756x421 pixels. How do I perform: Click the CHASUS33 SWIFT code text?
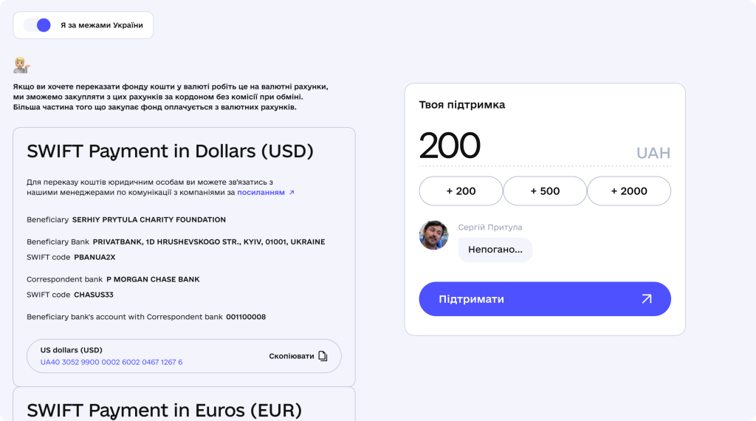pos(94,295)
